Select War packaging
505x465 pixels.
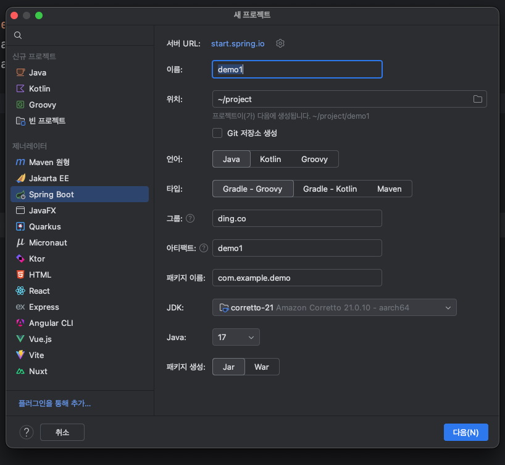point(262,367)
